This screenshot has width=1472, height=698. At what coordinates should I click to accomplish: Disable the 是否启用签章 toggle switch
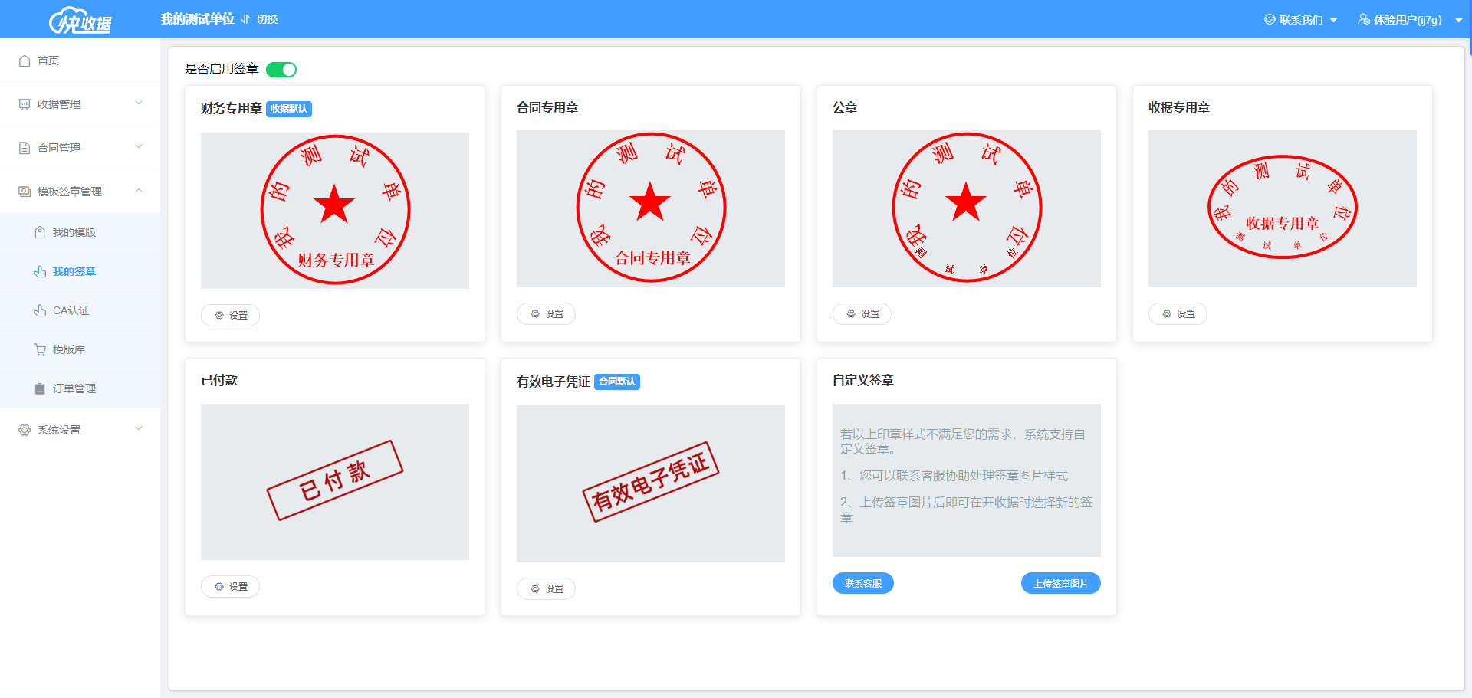pyautogui.click(x=281, y=70)
